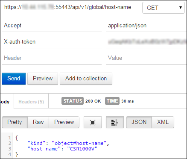The image size is (187, 159).
Task: Select XML format
Action: (163, 122)
